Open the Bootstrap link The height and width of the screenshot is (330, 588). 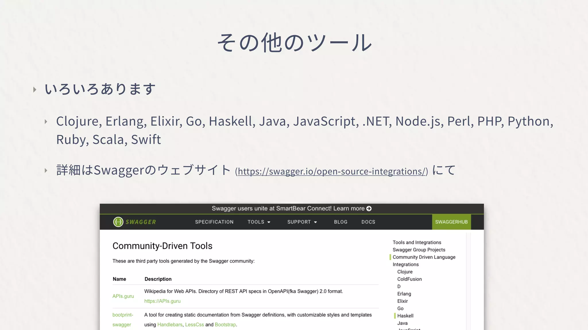[225, 325]
